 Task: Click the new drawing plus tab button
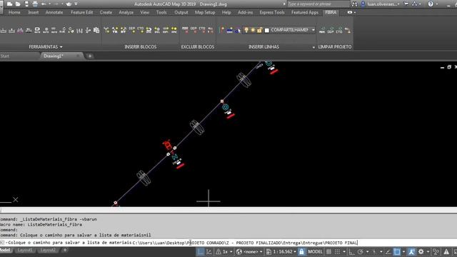90,56
